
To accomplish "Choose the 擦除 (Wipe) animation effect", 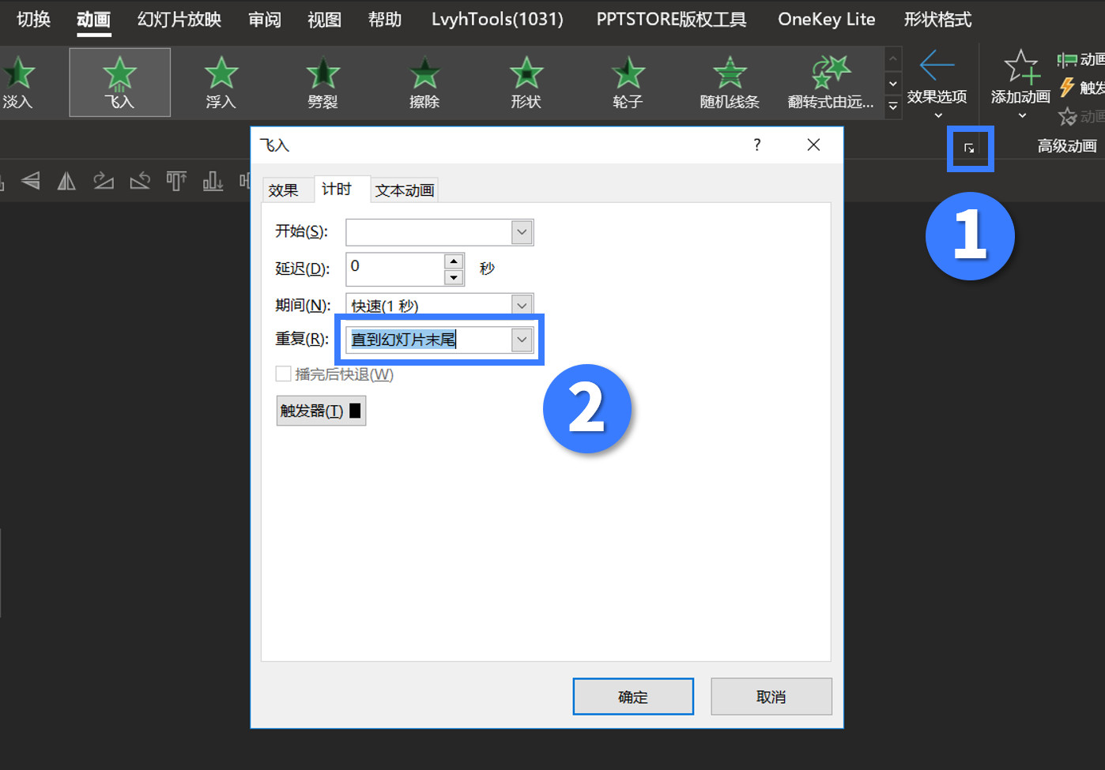I will click(x=424, y=82).
